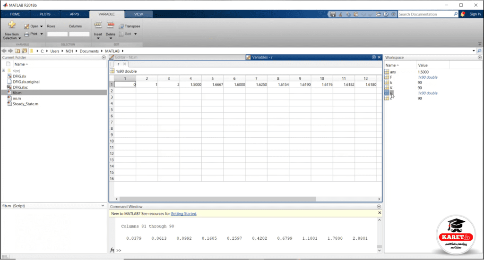This screenshot has width=484, height=260.
Task: Open the New from Selection dropdown arrow
Action: (20, 38)
